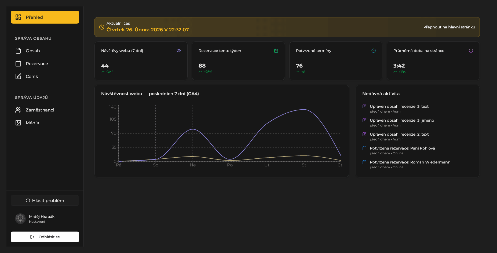Click the clock icon on Průměrná doba card

471,51
